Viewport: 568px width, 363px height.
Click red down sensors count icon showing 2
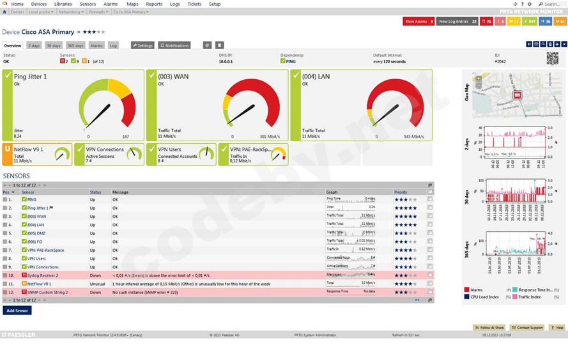click(63, 61)
